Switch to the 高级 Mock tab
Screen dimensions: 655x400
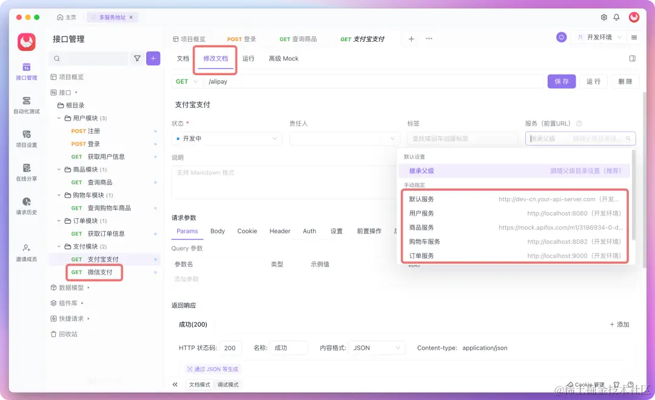point(283,59)
